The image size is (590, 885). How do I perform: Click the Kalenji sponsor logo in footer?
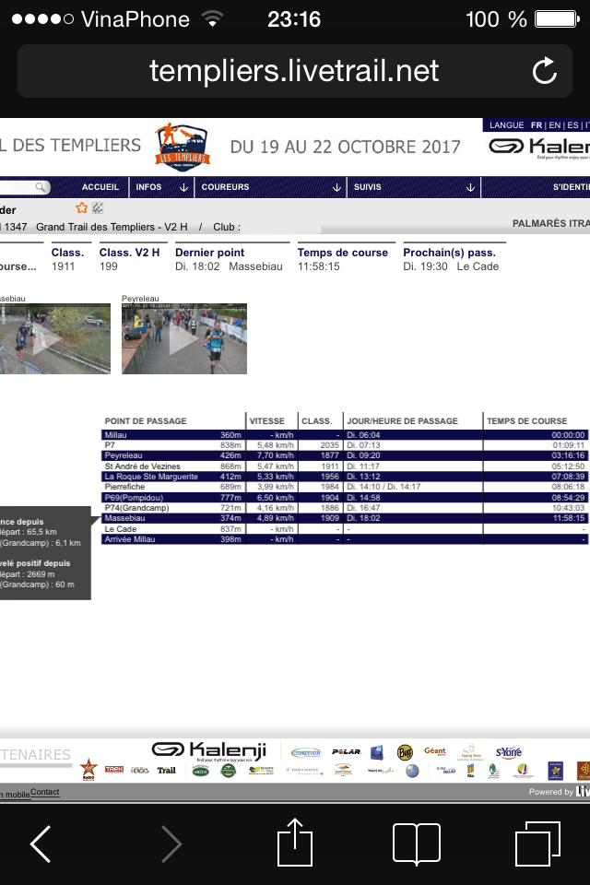209,750
